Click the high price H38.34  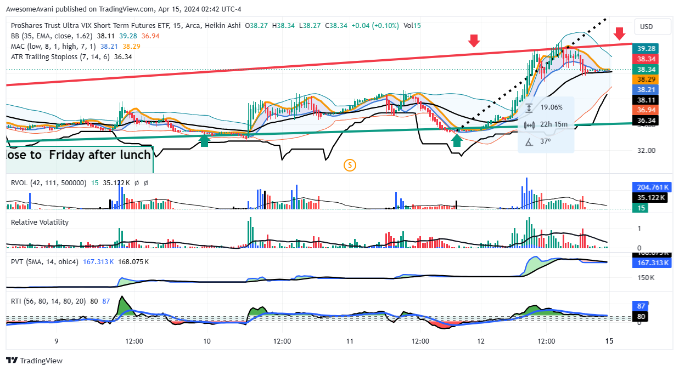pyautogui.click(x=283, y=25)
